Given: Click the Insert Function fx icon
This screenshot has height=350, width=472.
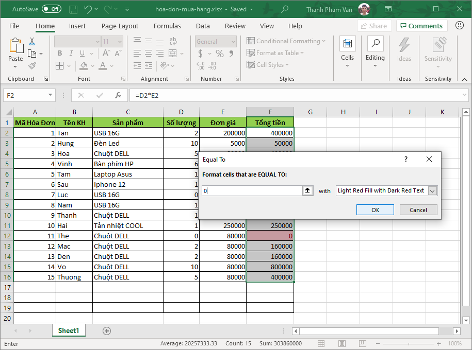Looking at the screenshot, I should (x=118, y=95).
